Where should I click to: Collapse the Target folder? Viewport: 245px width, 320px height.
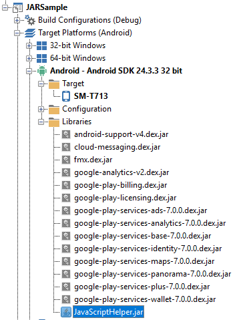pyautogui.click(x=41, y=84)
